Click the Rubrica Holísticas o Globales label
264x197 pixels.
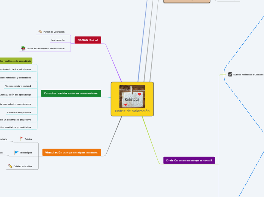[x=248, y=75]
